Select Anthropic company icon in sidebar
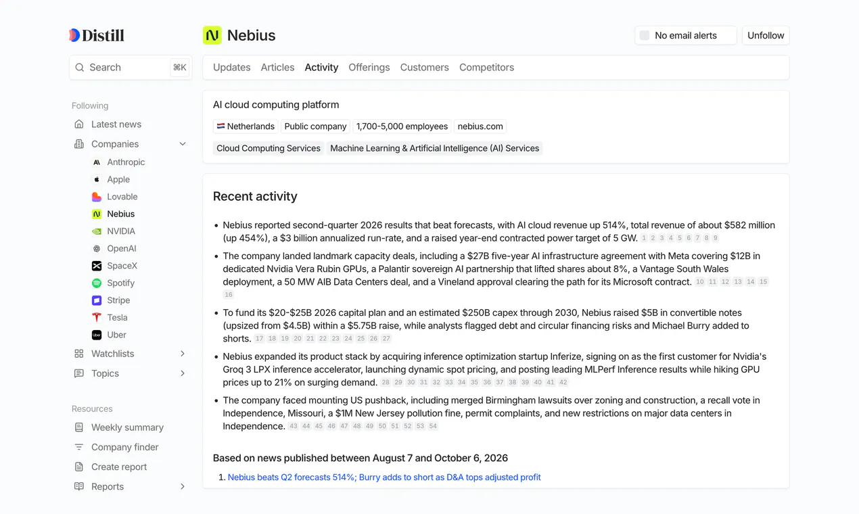The image size is (859, 514). (97, 162)
